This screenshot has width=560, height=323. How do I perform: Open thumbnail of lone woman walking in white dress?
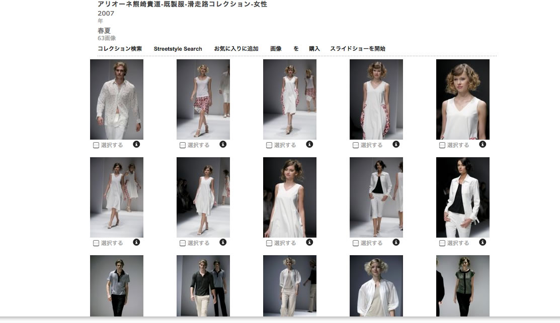coord(203,197)
